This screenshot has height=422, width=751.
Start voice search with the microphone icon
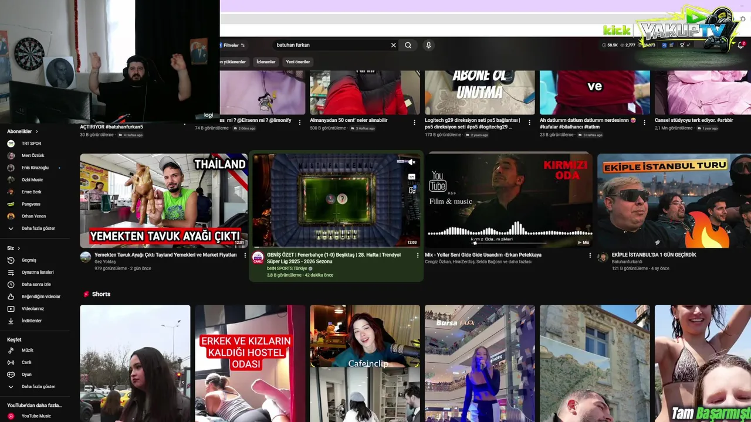428,45
